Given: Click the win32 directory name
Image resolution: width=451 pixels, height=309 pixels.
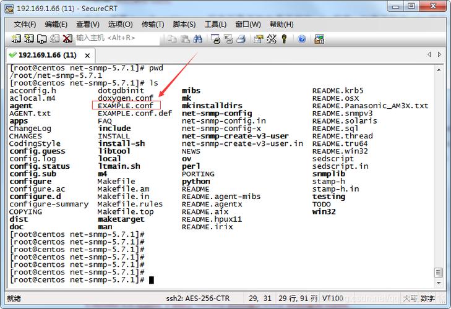Looking at the screenshot, I should coord(324,211).
